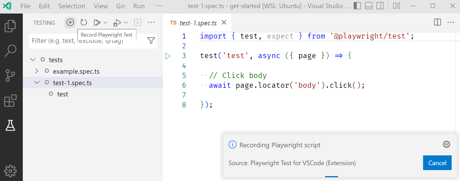Screen dimensions: 460x181
Task: Open debug tests dropdown arrow
Action: (x=126, y=22)
